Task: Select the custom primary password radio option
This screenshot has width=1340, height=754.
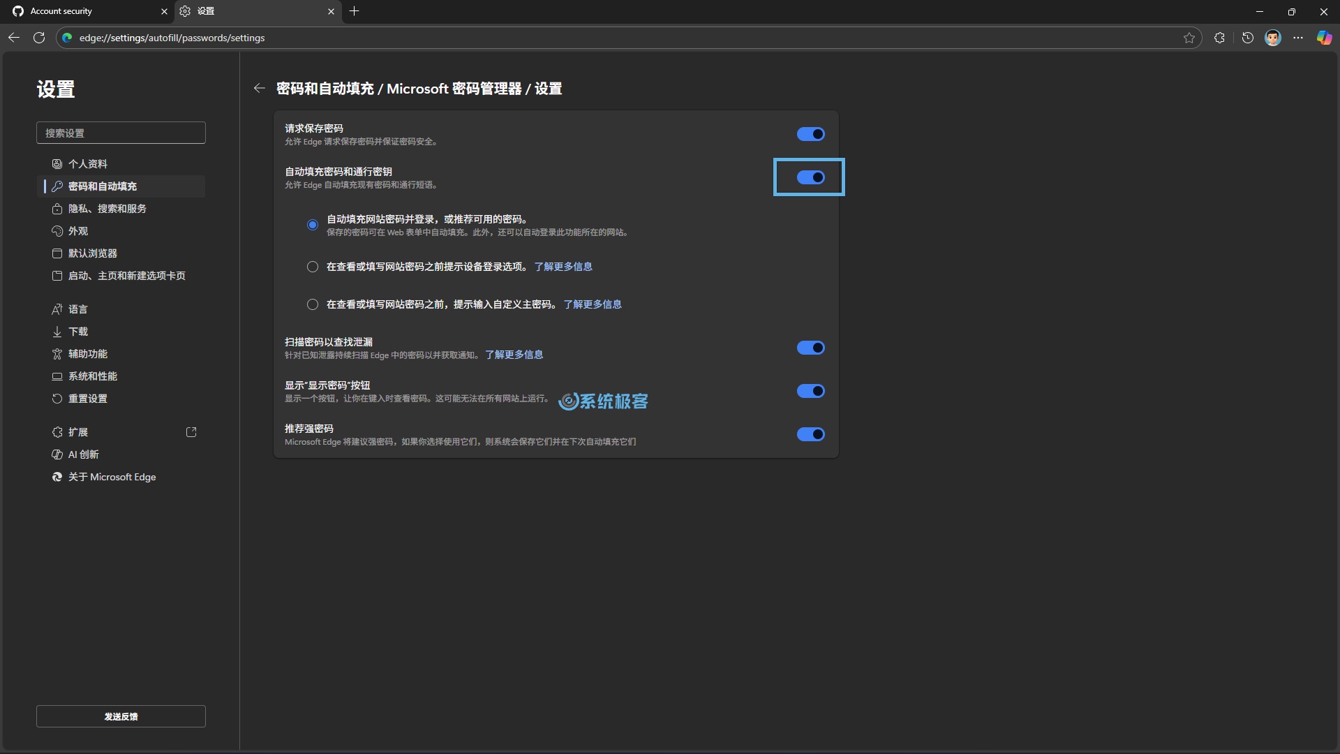Action: [x=313, y=304]
